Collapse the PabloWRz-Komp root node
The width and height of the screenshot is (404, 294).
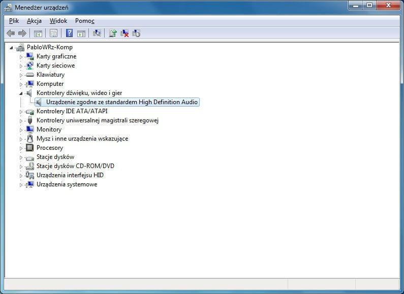coord(11,48)
